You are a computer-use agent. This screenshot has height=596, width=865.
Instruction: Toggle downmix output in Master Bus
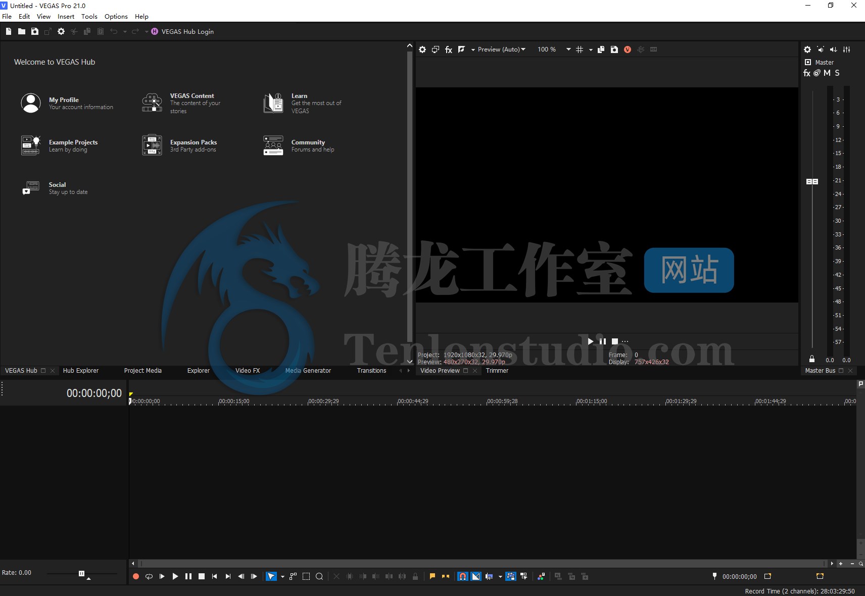821,49
